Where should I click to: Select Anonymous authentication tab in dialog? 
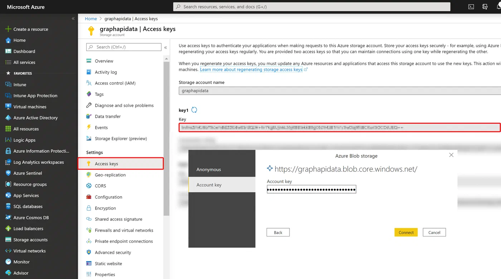(x=222, y=170)
